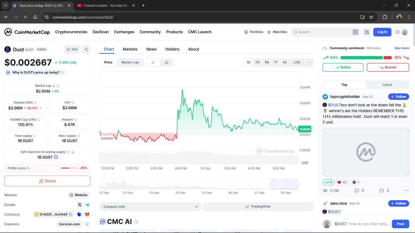Open topcryptoholder post options ellipsis
The image size is (415, 233).
406,191
